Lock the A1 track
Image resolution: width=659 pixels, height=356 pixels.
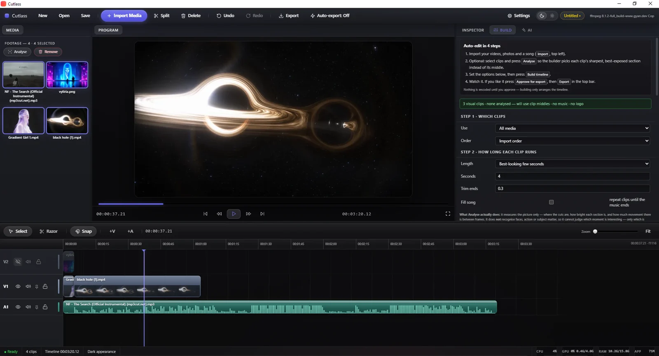click(45, 307)
